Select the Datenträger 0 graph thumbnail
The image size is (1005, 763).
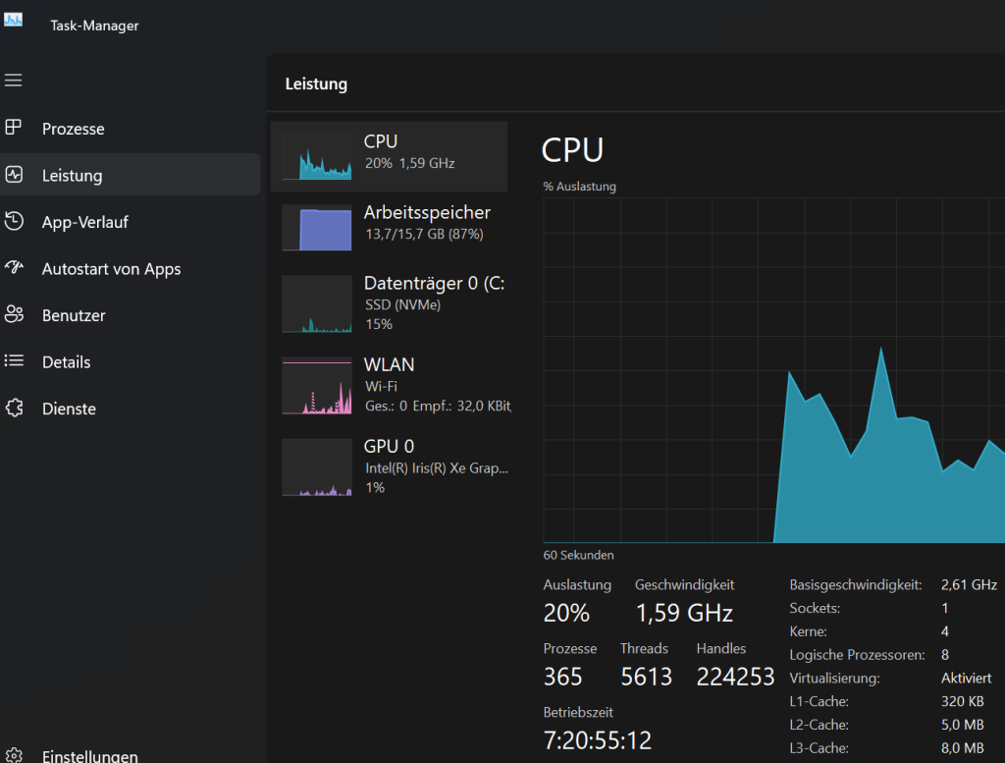(x=317, y=303)
